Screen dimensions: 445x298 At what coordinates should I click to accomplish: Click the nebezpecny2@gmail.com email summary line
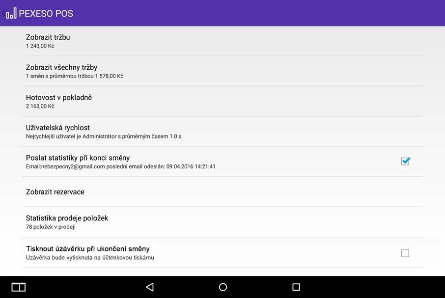[120, 166]
